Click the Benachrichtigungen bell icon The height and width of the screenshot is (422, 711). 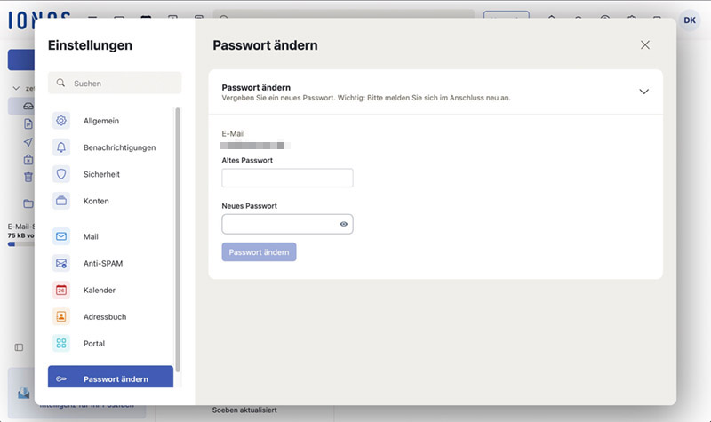(61, 147)
